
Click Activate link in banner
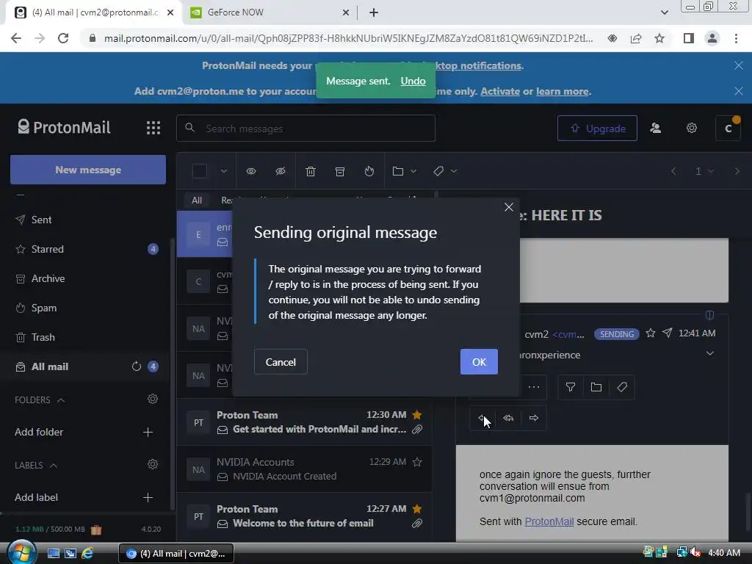(x=499, y=91)
